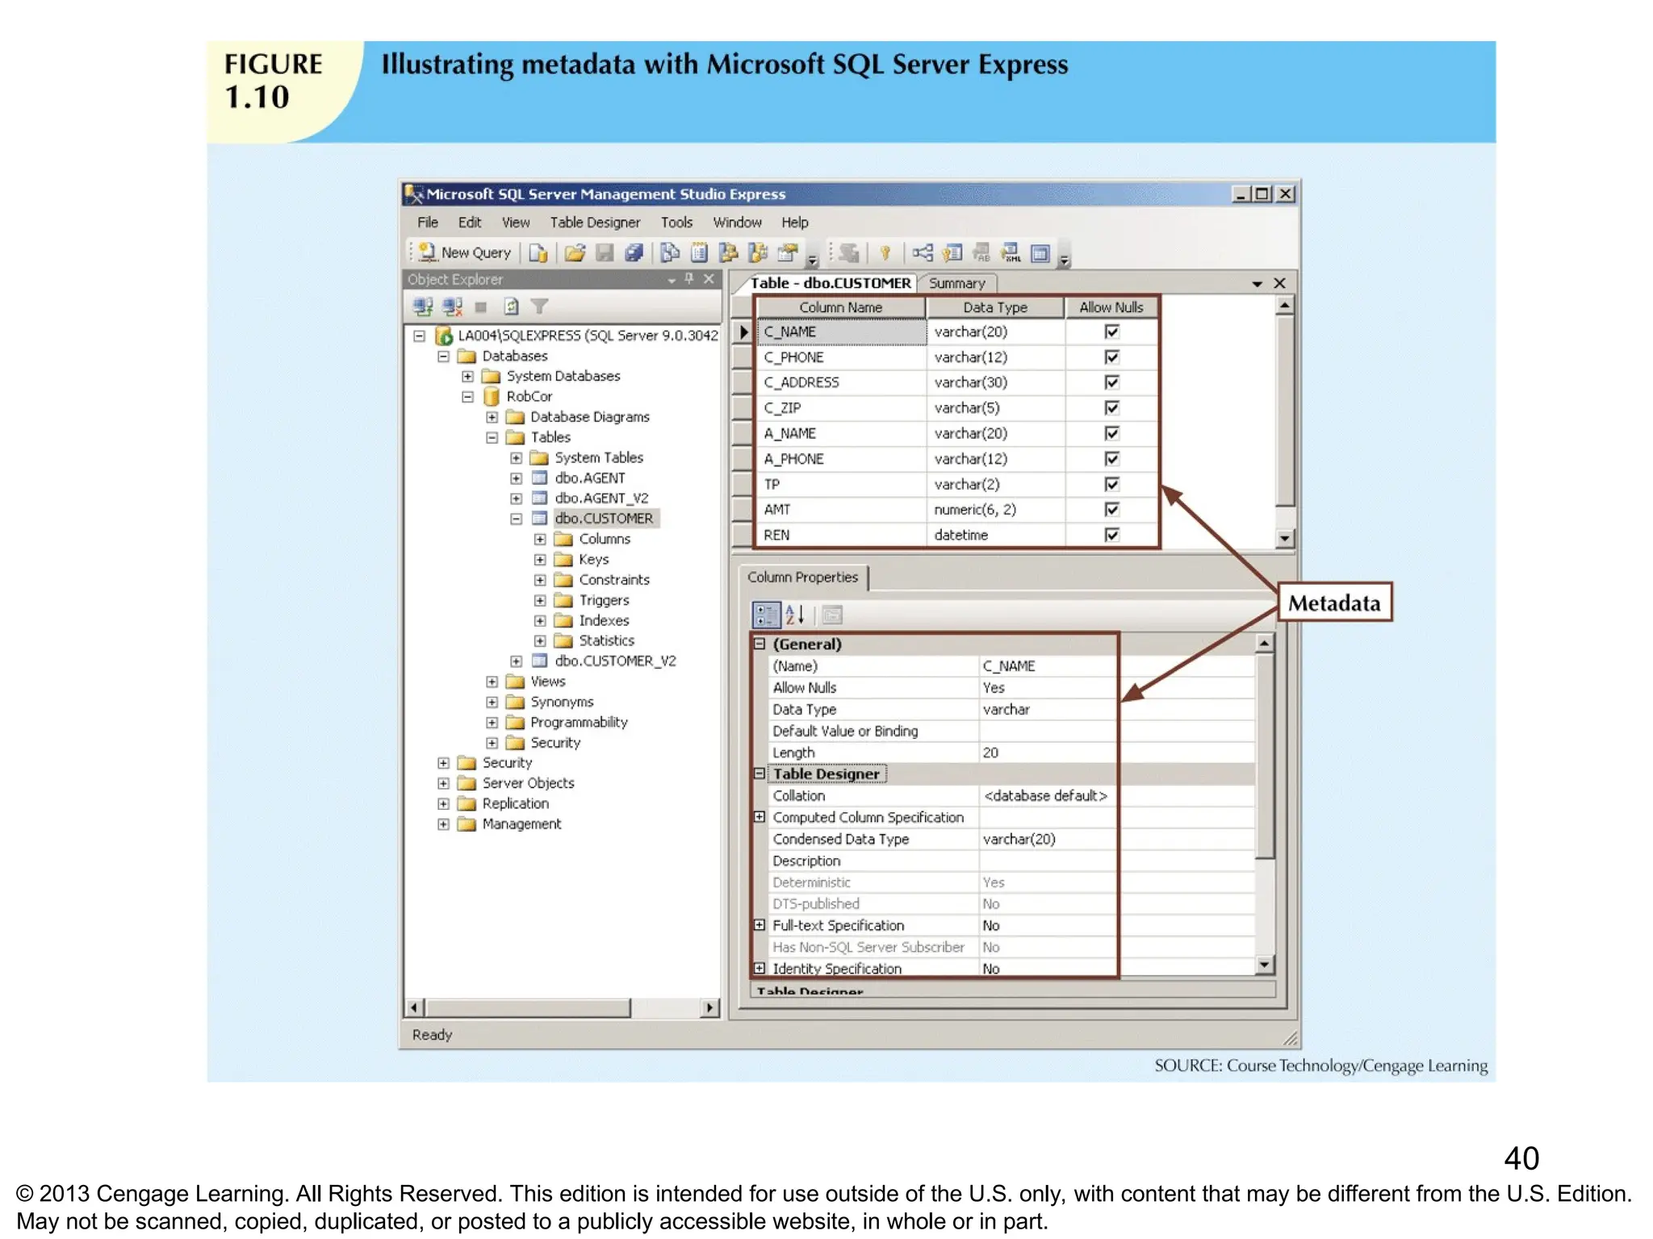Click Connect icon in Object Explorer
1653x1239 pixels.
pos(423,307)
